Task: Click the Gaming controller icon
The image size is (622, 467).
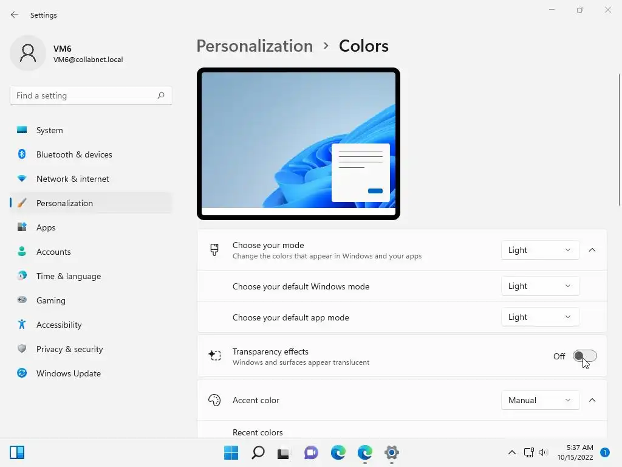Action: 22,300
